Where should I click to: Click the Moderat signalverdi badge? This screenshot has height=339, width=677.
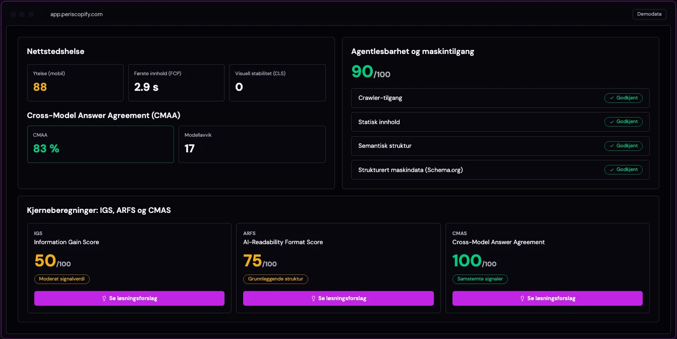(62, 279)
